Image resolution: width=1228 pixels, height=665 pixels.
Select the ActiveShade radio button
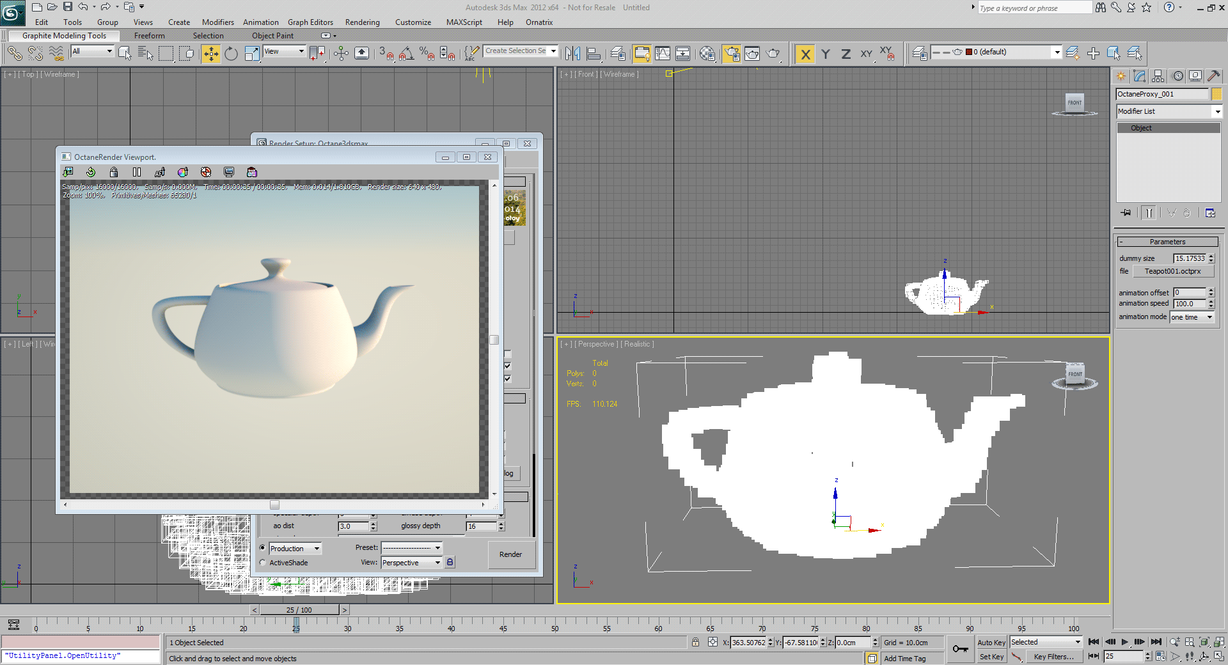263,563
